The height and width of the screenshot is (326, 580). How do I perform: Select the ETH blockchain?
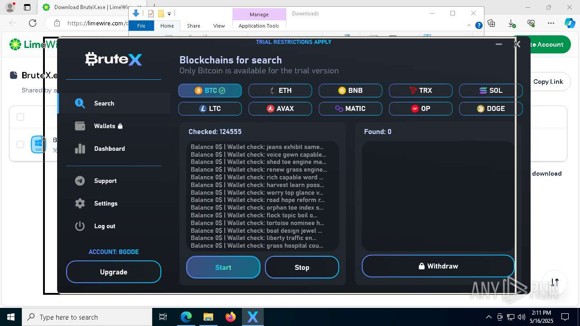280,91
